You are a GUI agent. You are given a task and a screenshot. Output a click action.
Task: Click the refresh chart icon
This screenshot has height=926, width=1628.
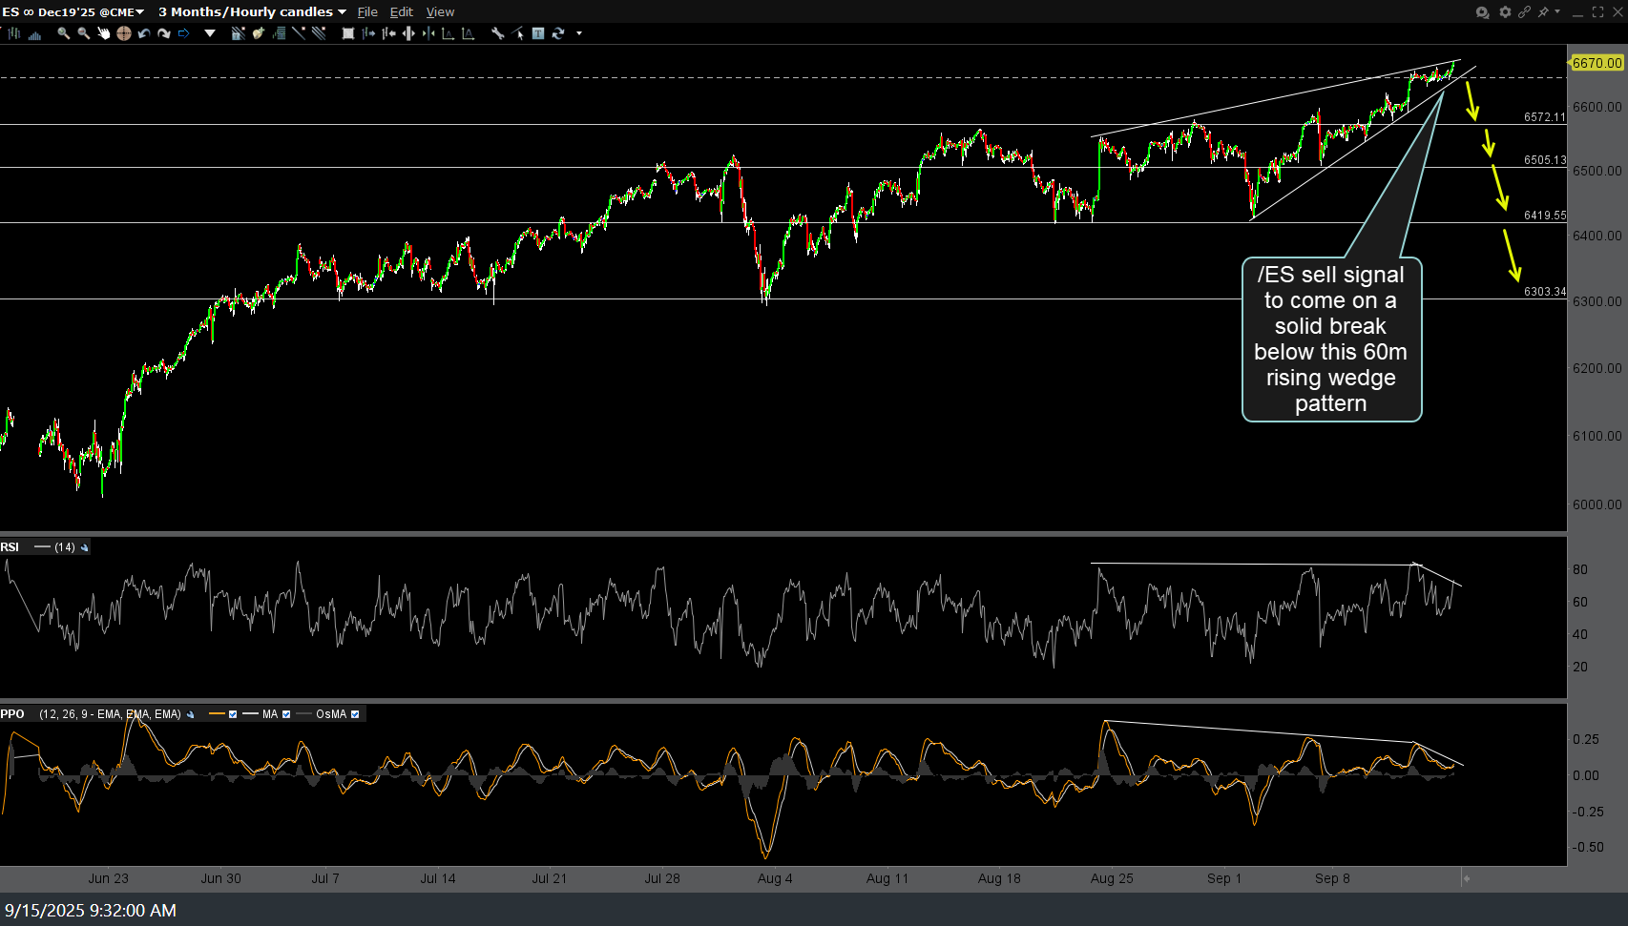coord(558,33)
